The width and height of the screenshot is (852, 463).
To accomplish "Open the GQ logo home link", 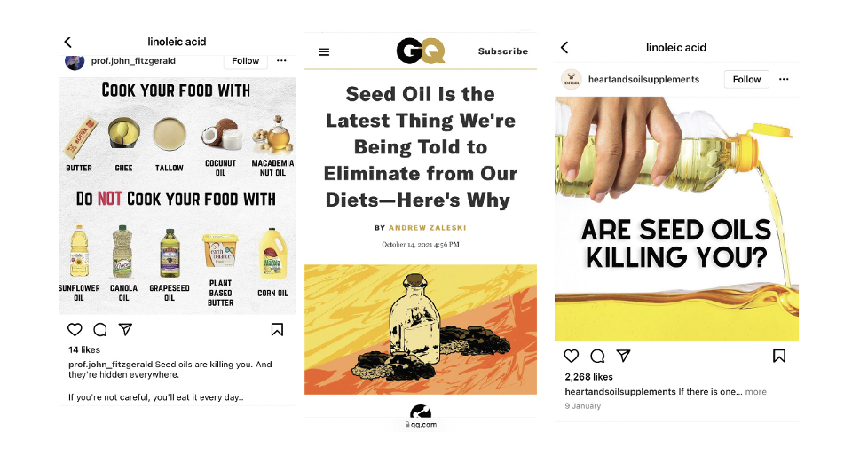I will (421, 51).
